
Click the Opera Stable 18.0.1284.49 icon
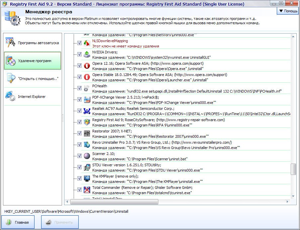(87, 77)
